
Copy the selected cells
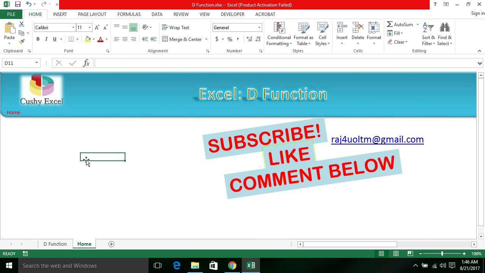click(x=22, y=33)
